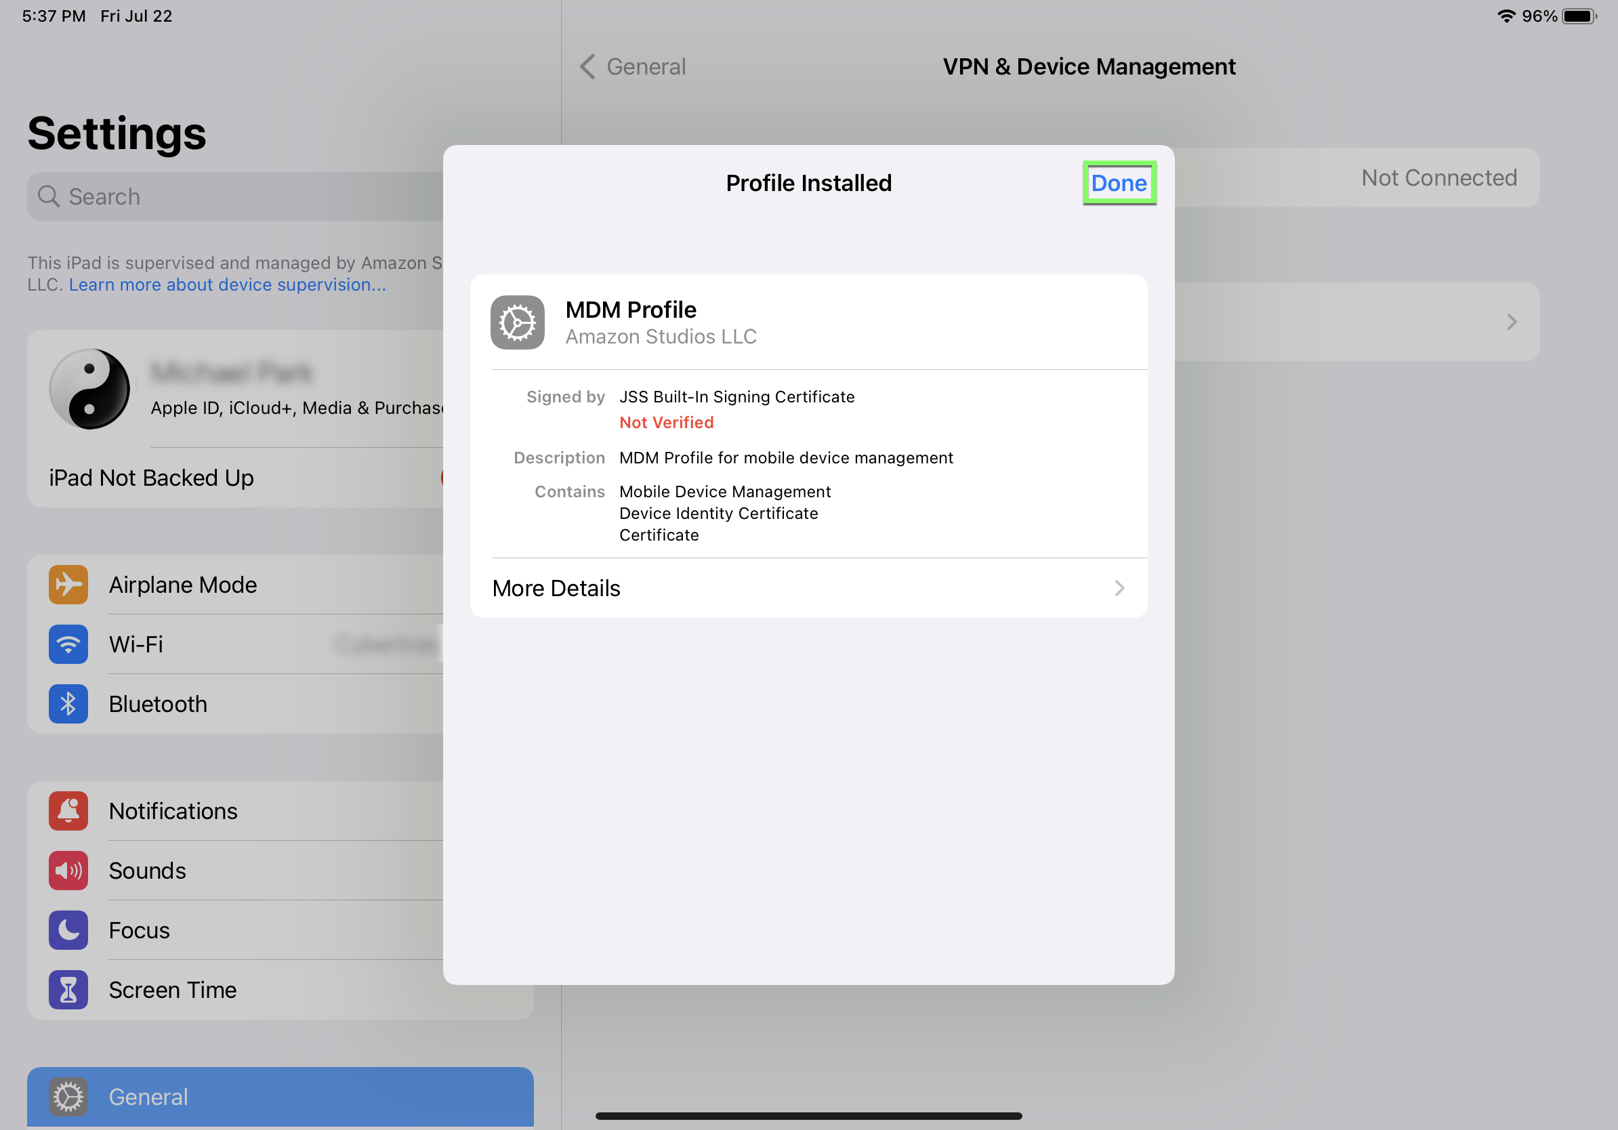This screenshot has height=1130, width=1618.
Task: Focus the Settings Search field
Action: 235,196
